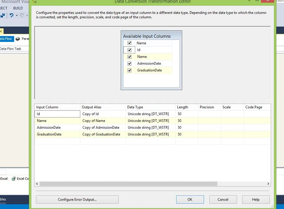Viewport: 284px width, 209px height.
Task: Click the Output Alias column header
Action: point(103,107)
